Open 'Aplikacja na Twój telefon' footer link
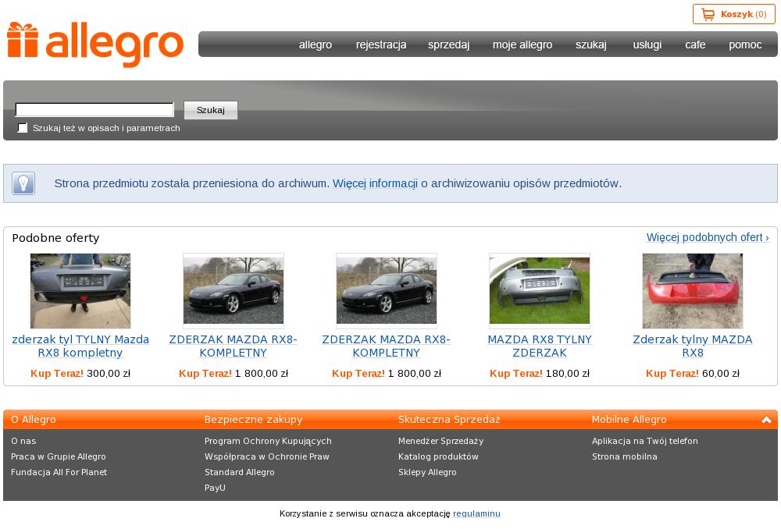This screenshot has height=529, width=781. click(645, 441)
